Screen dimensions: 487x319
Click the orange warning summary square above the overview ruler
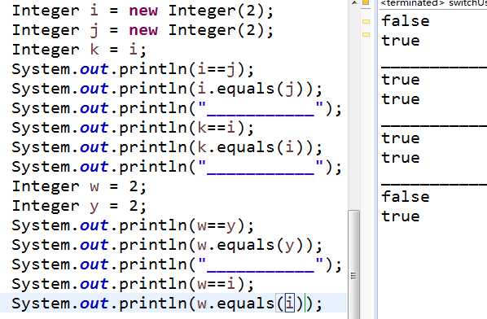click(x=366, y=2)
